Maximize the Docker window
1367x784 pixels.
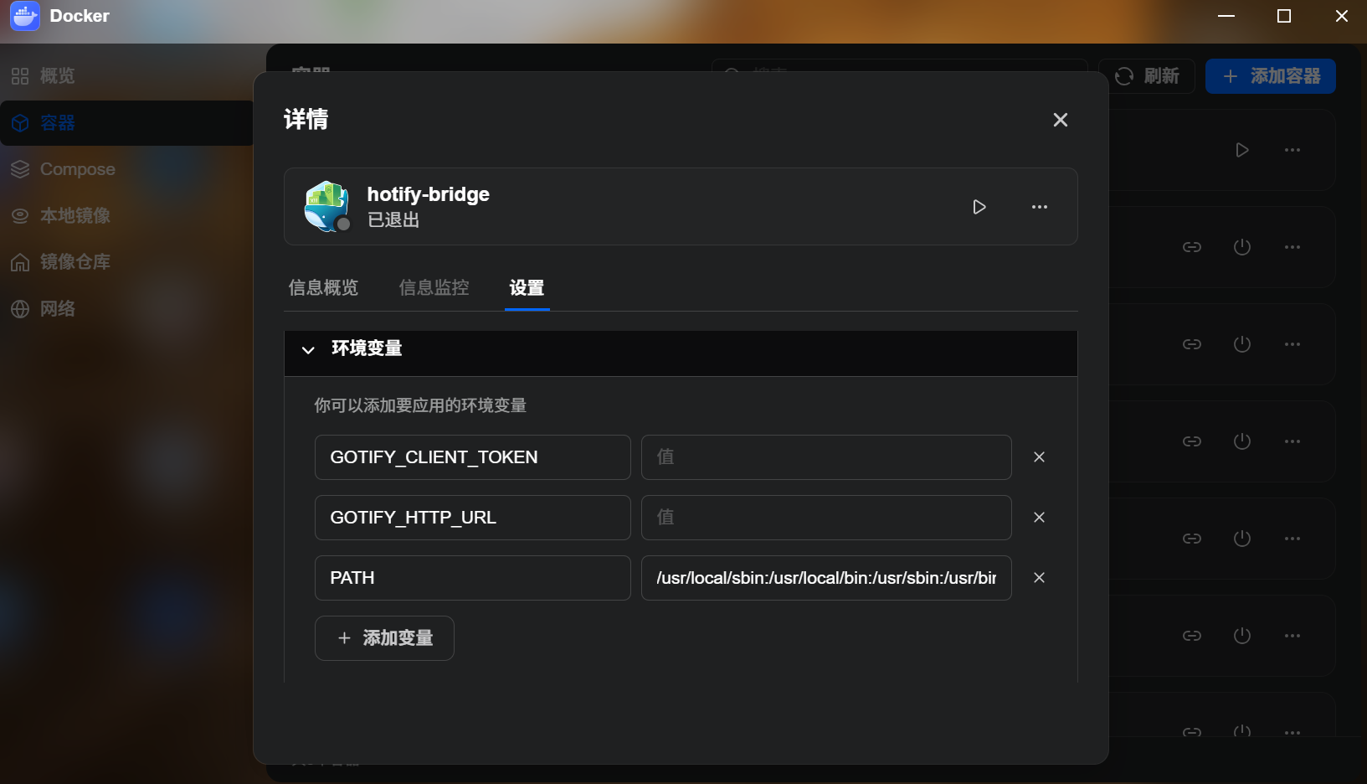(1284, 16)
